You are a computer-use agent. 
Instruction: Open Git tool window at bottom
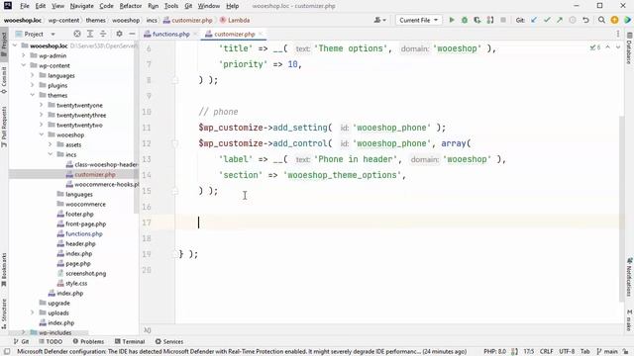[x=21, y=341]
